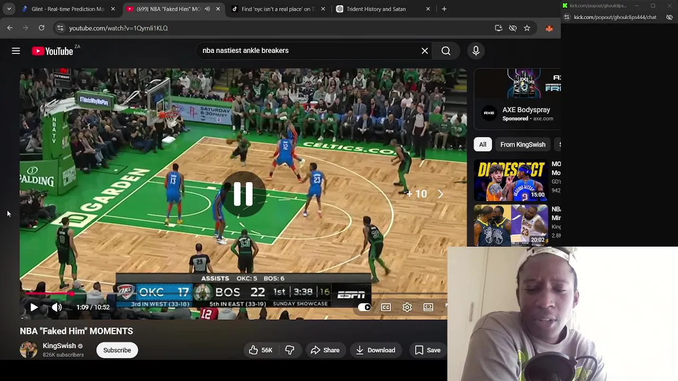Click the video title 'NBA Faked Him MOMENTS'
678x381 pixels.
[x=76, y=331]
